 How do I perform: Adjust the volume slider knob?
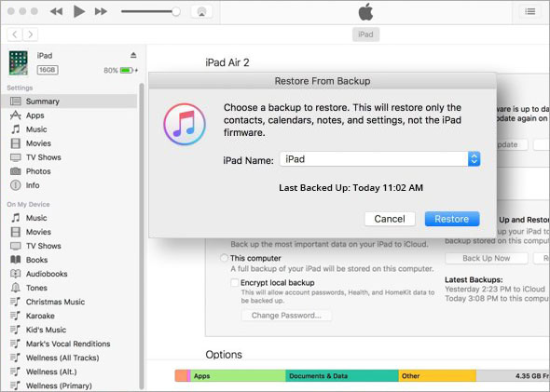pos(176,11)
